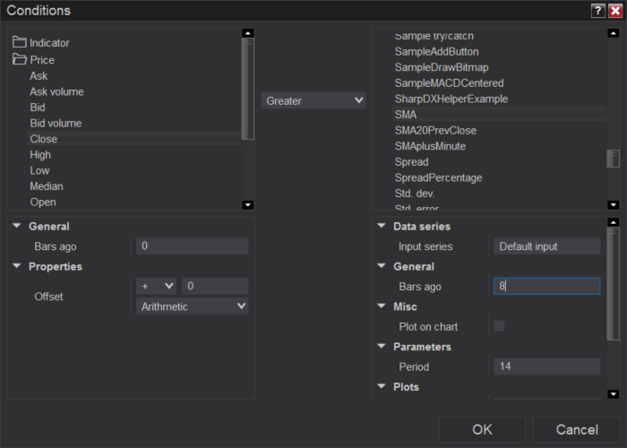The height and width of the screenshot is (448, 627).
Task: Select SMA20PrevClose indicator
Action: [435, 131]
